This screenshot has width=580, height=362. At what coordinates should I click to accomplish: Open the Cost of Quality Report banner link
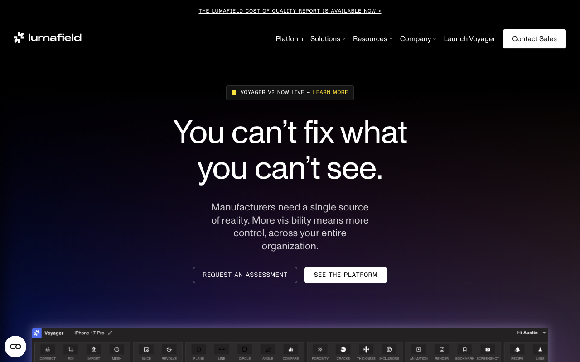coord(290,11)
